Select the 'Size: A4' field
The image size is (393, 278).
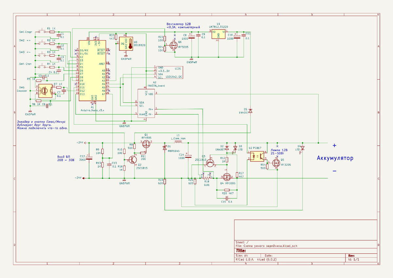click(242, 255)
